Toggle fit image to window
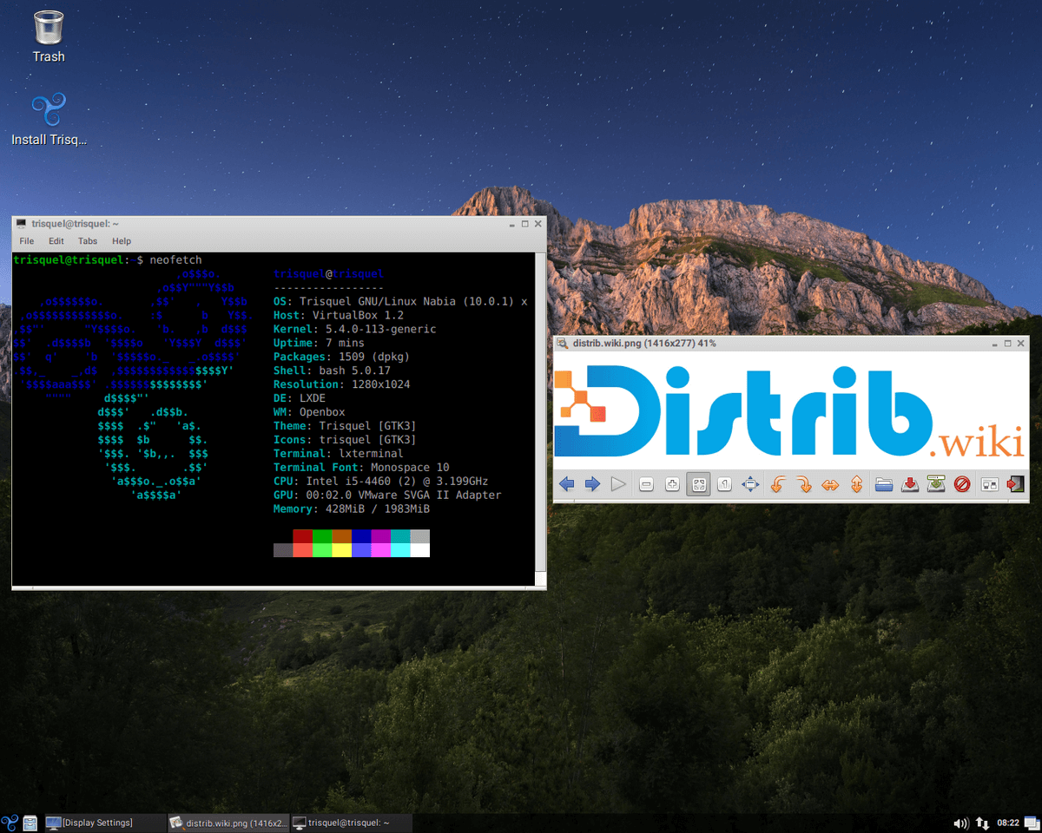Image resolution: width=1042 pixels, height=833 pixels. pyautogui.click(x=698, y=484)
